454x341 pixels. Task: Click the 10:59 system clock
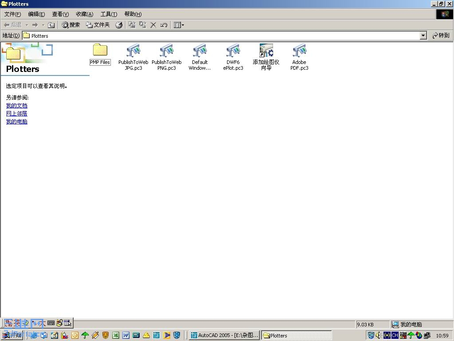pyautogui.click(x=442, y=336)
